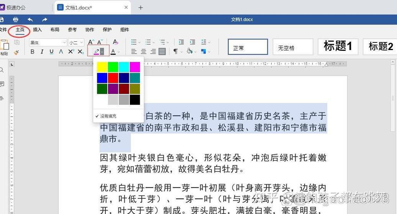Toggle Bold formatting
This screenshot has width=397, height=214.
(33, 52)
